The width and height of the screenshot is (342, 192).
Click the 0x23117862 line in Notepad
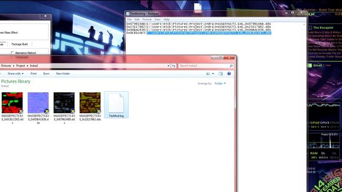(x=198, y=27)
